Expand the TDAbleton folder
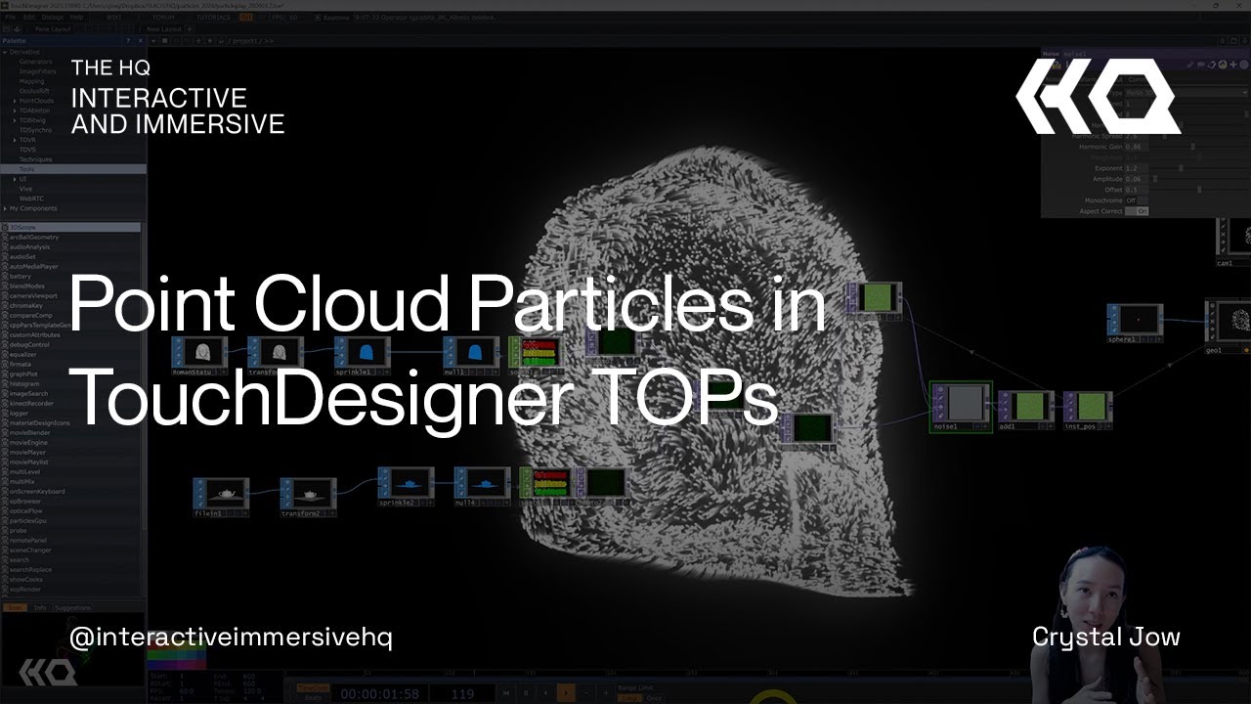1251x704 pixels. pyautogui.click(x=15, y=110)
